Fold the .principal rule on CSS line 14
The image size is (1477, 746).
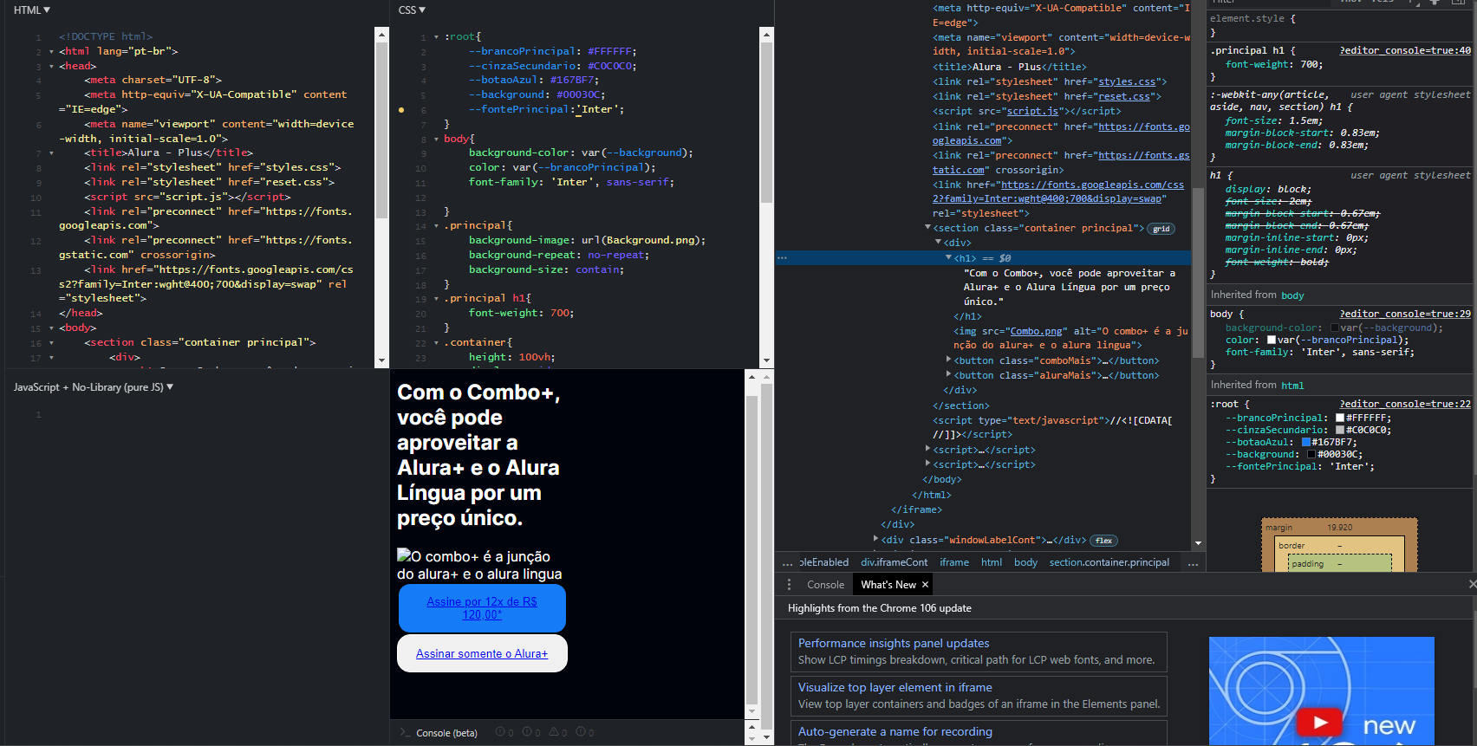click(x=436, y=226)
